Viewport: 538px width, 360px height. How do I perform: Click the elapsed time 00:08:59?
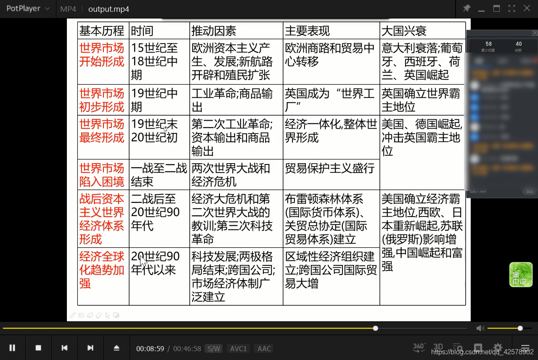pyautogui.click(x=150, y=349)
